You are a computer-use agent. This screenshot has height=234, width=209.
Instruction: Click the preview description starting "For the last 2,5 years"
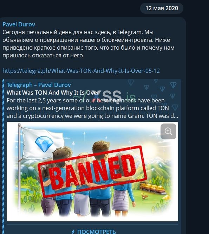pos(92,108)
